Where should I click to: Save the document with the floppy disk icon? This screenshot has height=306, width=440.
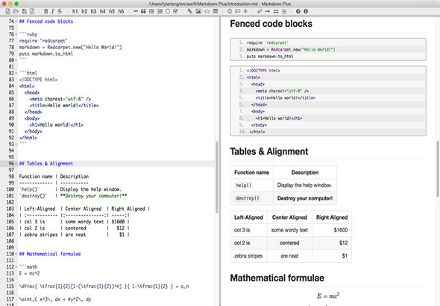(25, 11)
